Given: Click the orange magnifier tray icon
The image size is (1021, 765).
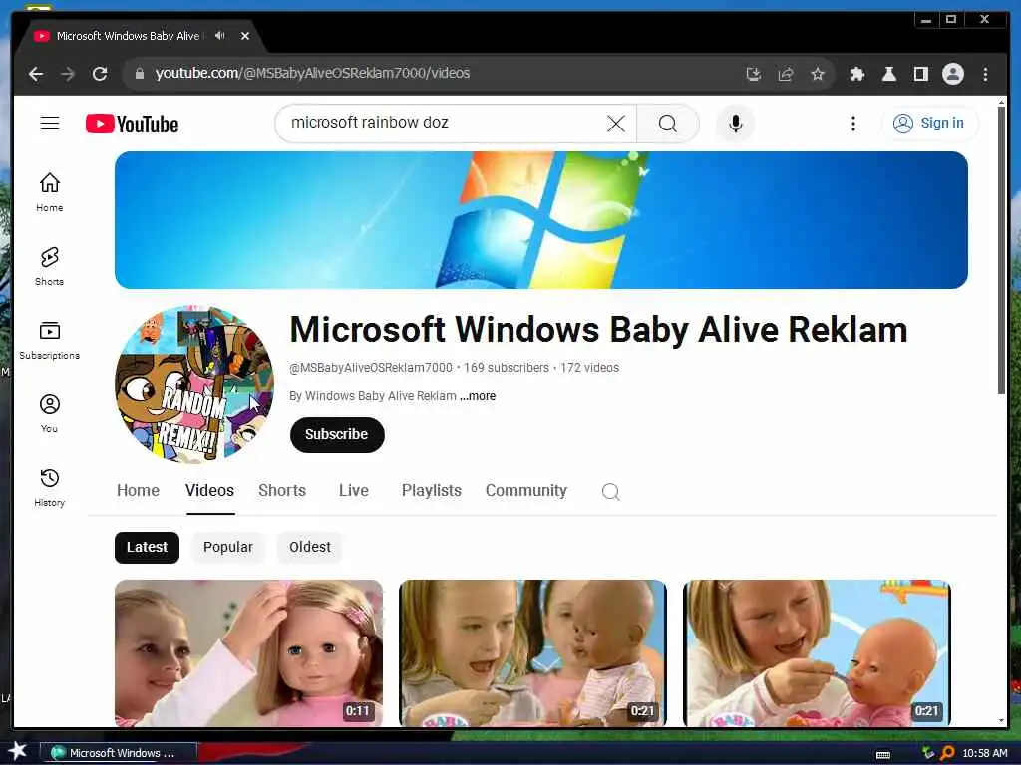Looking at the screenshot, I should 947,753.
